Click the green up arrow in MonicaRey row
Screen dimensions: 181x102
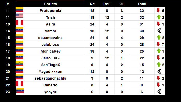[x=159, y=51]
